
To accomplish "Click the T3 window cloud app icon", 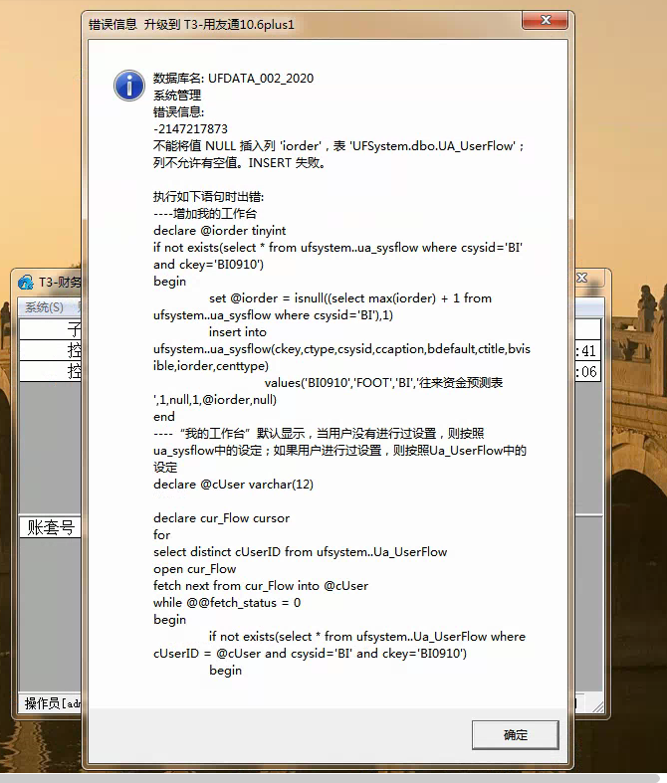I will pos(26,283).
